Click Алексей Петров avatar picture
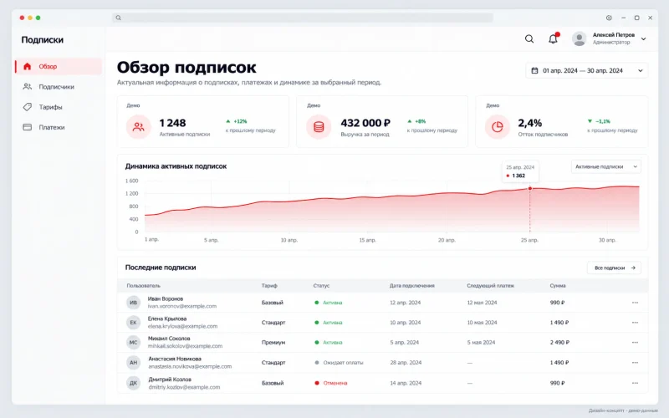The width and height of the screenshot is (669, 418). coord(579,38)
